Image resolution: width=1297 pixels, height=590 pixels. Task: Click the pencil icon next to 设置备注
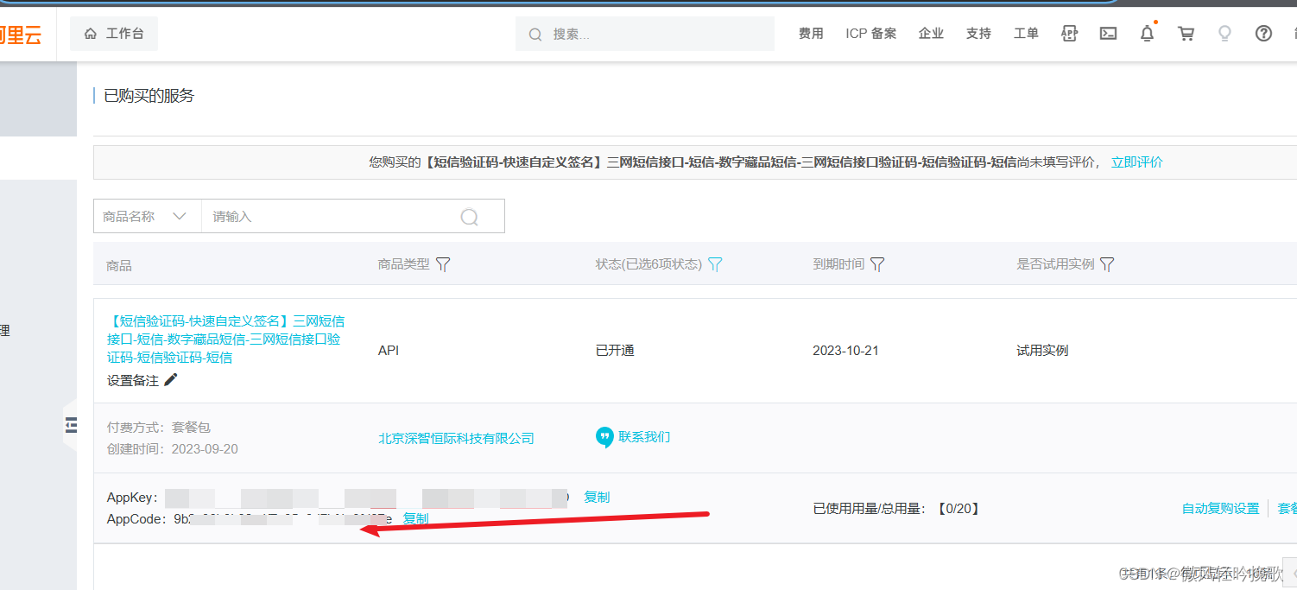tap(171, 379)
